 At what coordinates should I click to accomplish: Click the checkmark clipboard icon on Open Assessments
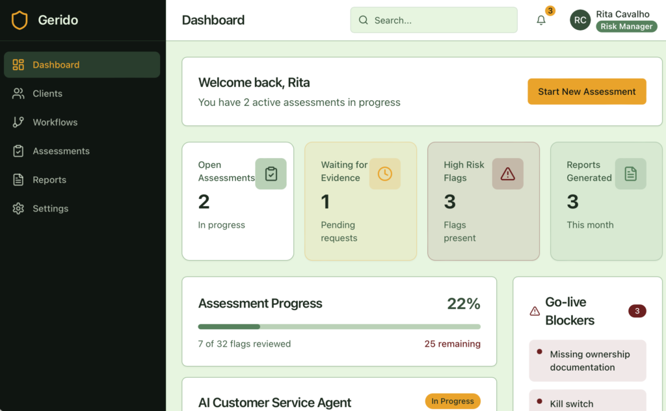[x=271, y=174]
